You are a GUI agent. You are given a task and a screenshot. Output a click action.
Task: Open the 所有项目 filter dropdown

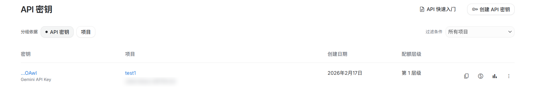tap(480, 32)
